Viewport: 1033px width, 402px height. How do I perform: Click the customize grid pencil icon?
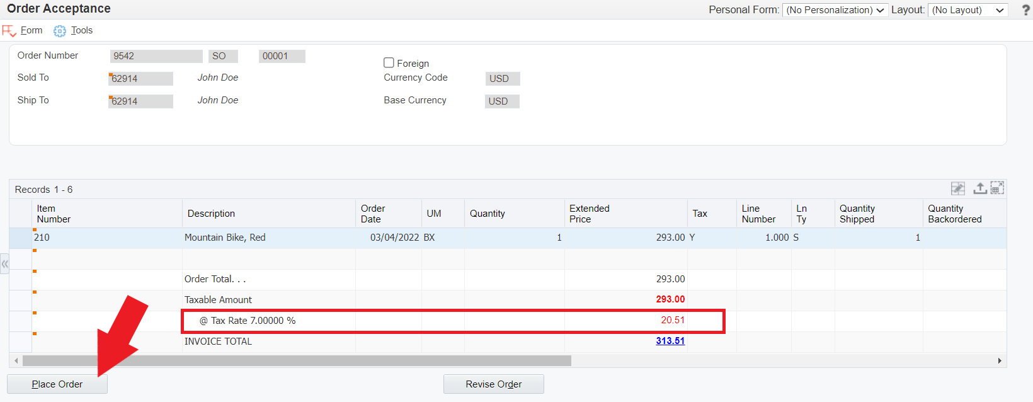coord(958,188)
